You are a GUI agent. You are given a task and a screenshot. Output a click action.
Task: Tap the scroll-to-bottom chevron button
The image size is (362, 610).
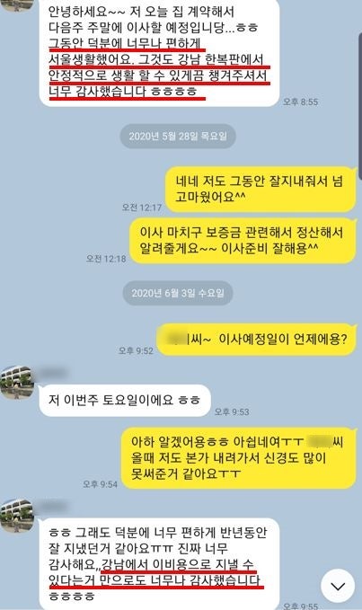click(x=338, y=586)
